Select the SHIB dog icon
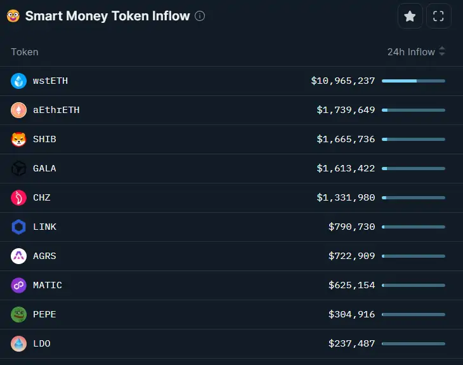 (18, 139)
